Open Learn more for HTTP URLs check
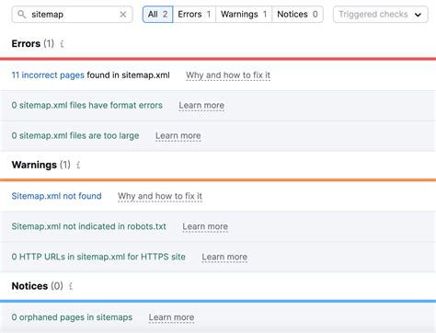This screenshot has height=333, width=436. pos(224,257)
